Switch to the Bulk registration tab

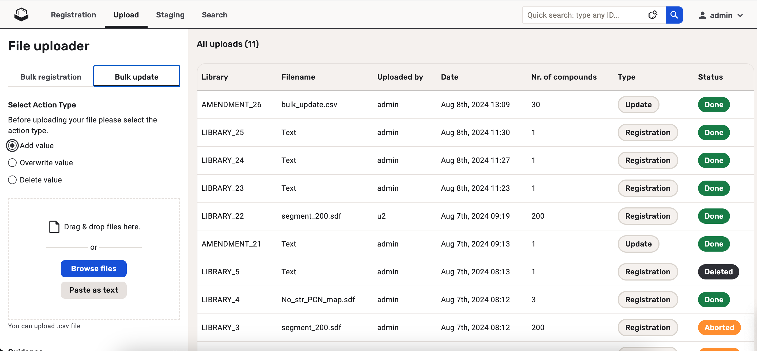coord(51,77)
